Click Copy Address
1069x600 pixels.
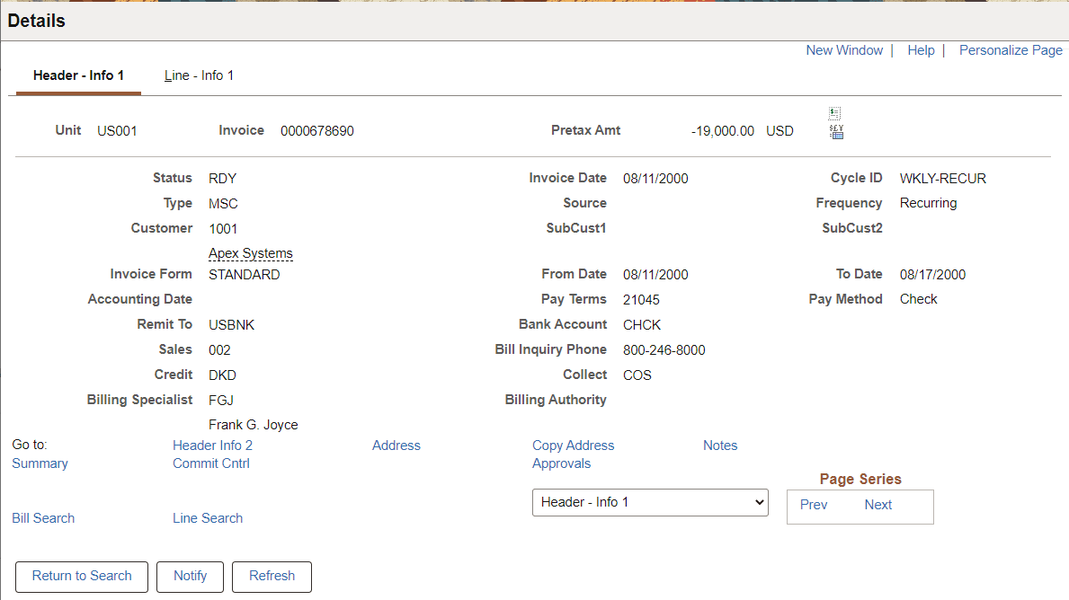573,445
